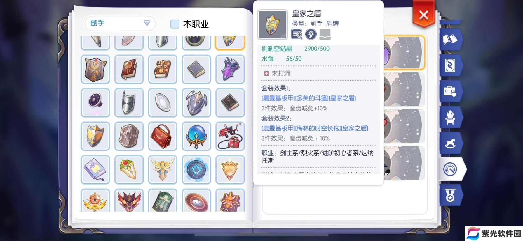523x241 pixels.
Task: Click the 梅林的时空长袍 set link
Action: (318, 128)
